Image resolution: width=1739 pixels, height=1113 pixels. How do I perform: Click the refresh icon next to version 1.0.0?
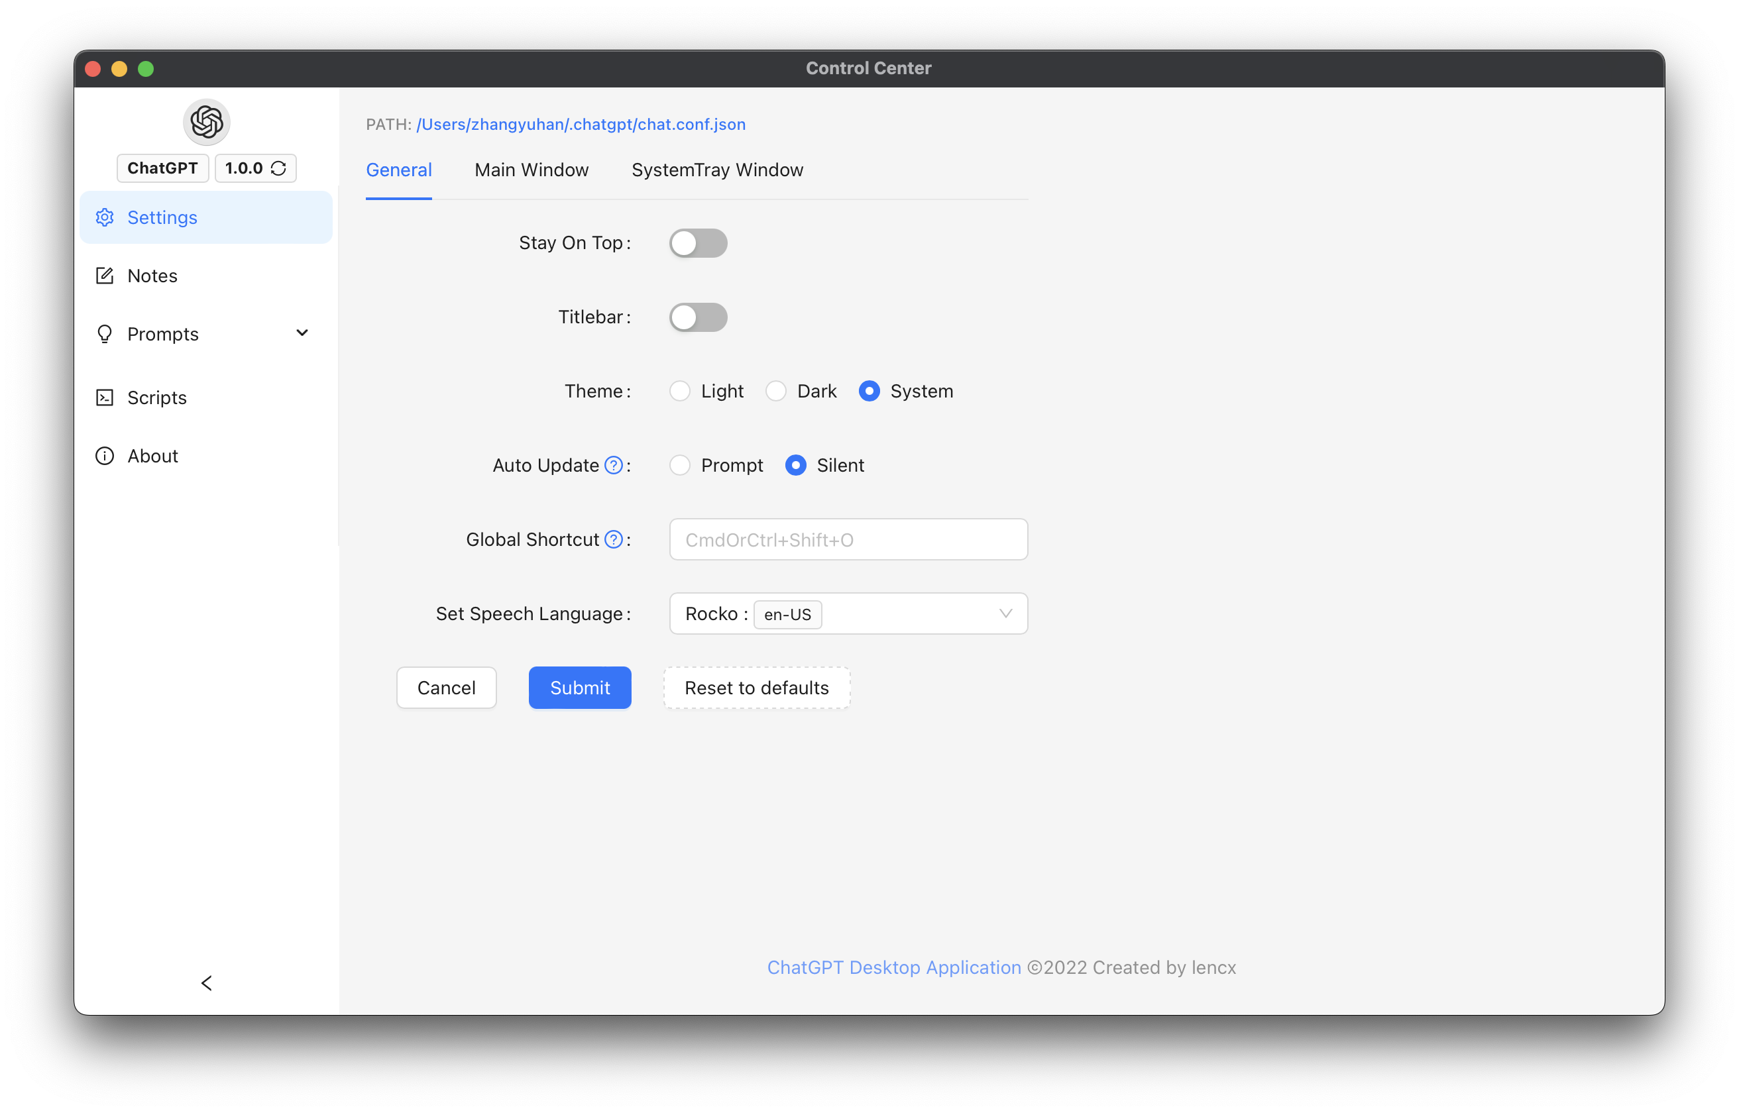pos(278,168)
